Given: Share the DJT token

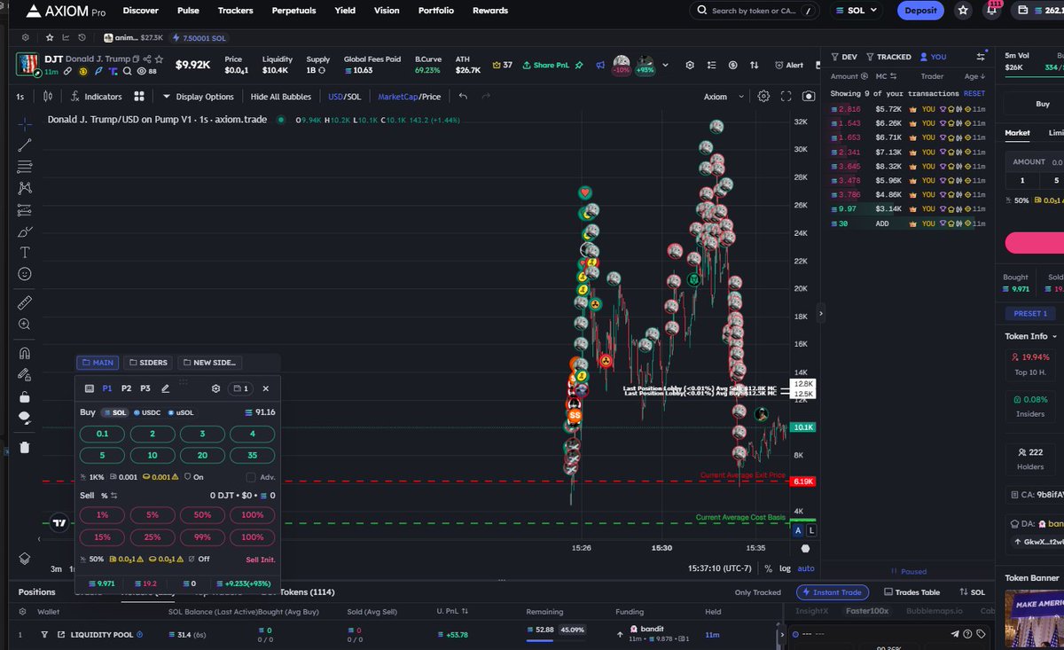Looking at the screenshot, I should click(147, 59).
